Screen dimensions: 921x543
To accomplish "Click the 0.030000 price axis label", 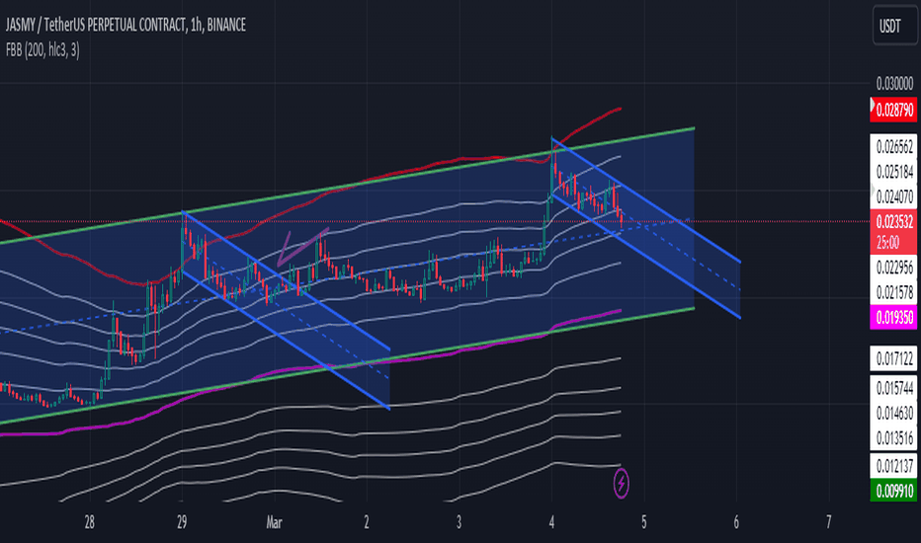I will (x=894, y=83).
